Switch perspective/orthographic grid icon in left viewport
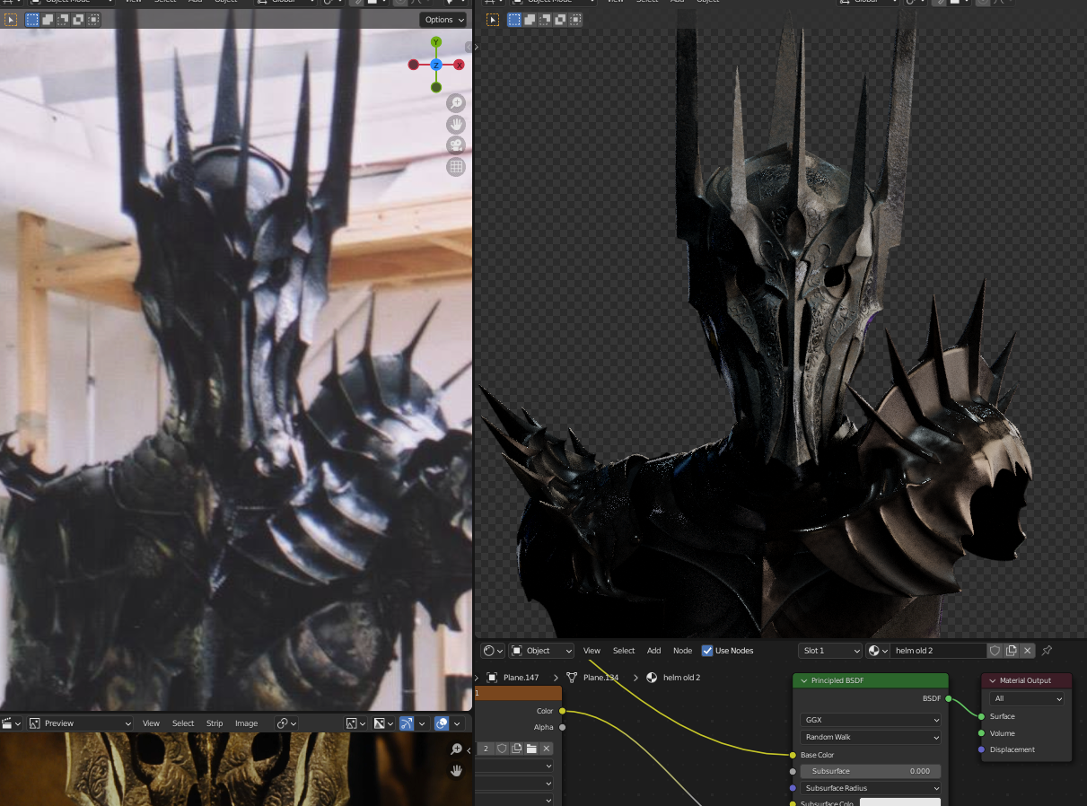The image size is (1087, 806). [x=457, y=166]
